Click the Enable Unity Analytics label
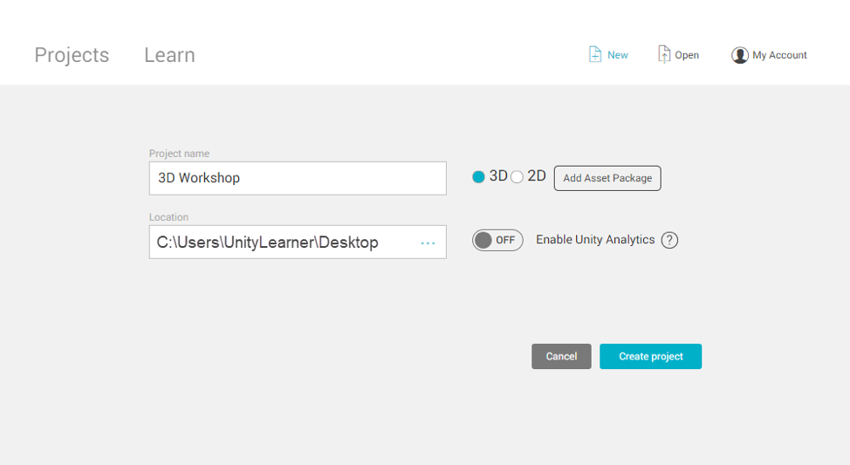850x465 pixels. tap(595, 240)
